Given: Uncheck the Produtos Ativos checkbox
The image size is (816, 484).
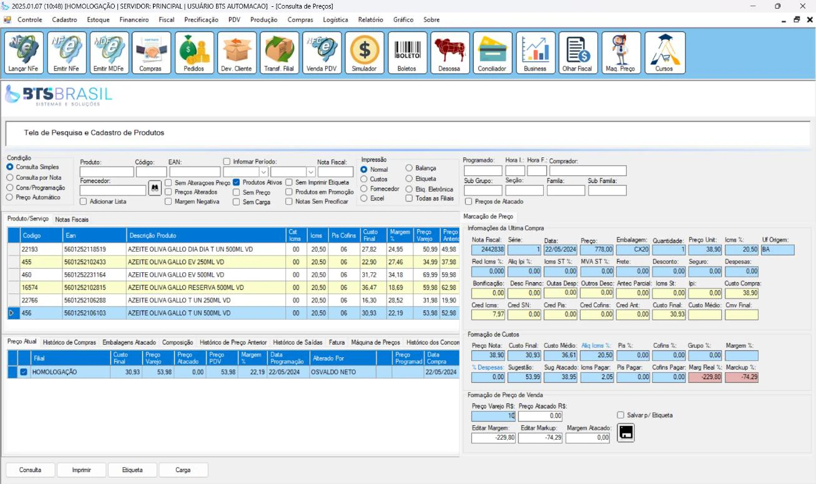Looking at the screenshot, I should (x=237, y=182).
